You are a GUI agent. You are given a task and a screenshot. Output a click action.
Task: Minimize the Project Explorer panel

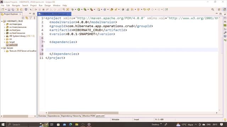tap(30, 14)
